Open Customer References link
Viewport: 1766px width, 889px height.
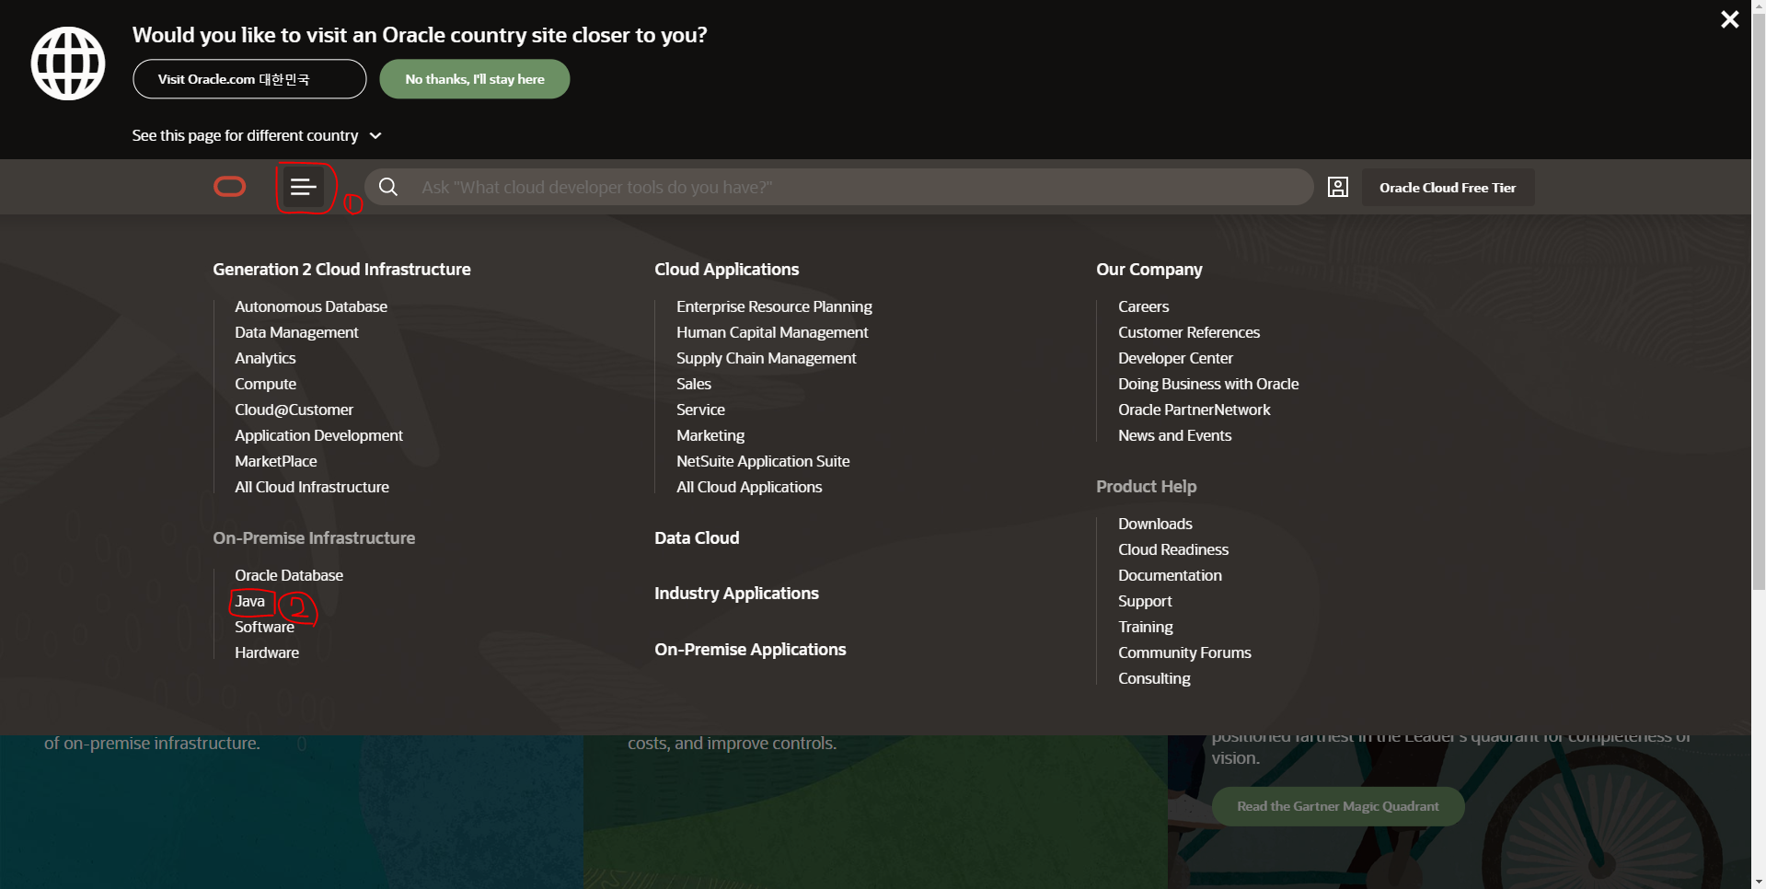point(1189,332)
